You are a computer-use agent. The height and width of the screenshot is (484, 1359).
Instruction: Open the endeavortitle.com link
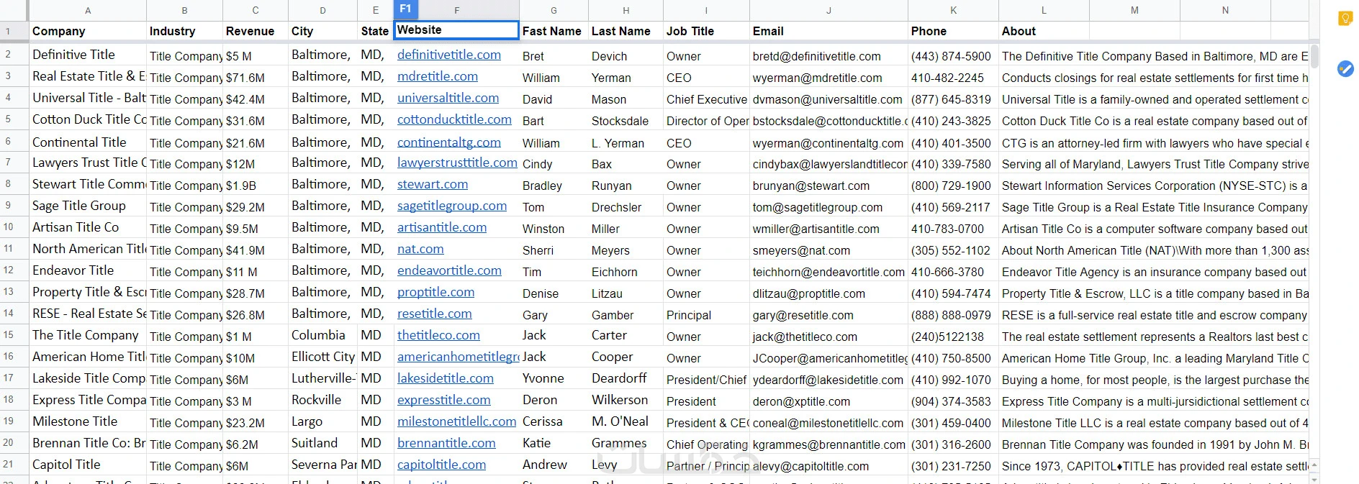point(449,270)
